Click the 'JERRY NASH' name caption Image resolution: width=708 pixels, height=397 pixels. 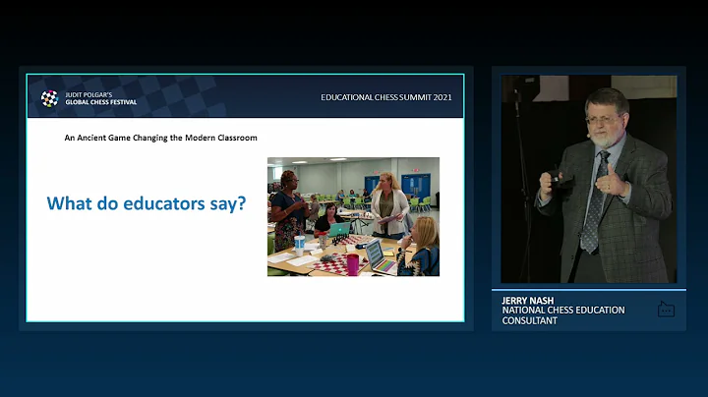(x=527, y=301)
